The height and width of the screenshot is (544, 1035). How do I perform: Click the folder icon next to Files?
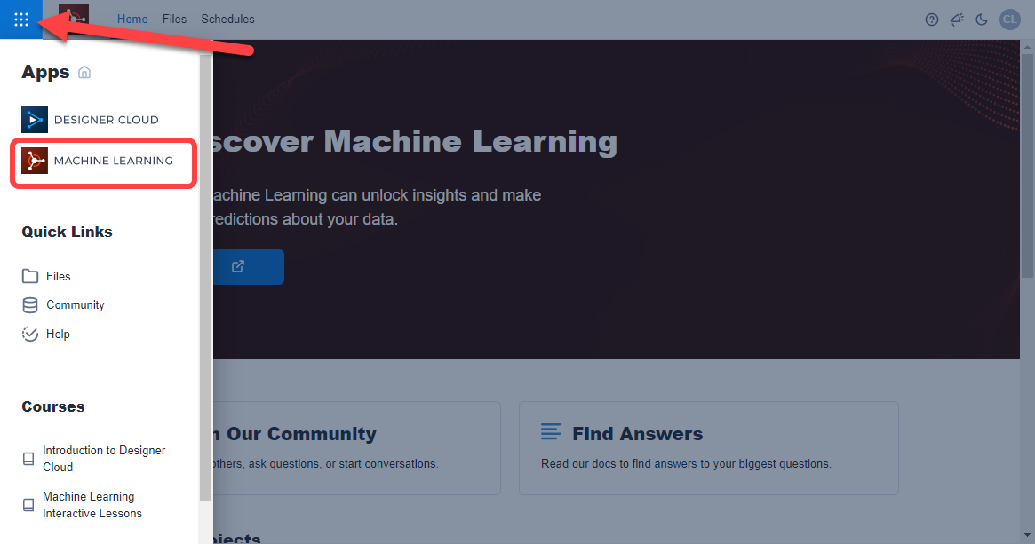pos(28,275)
